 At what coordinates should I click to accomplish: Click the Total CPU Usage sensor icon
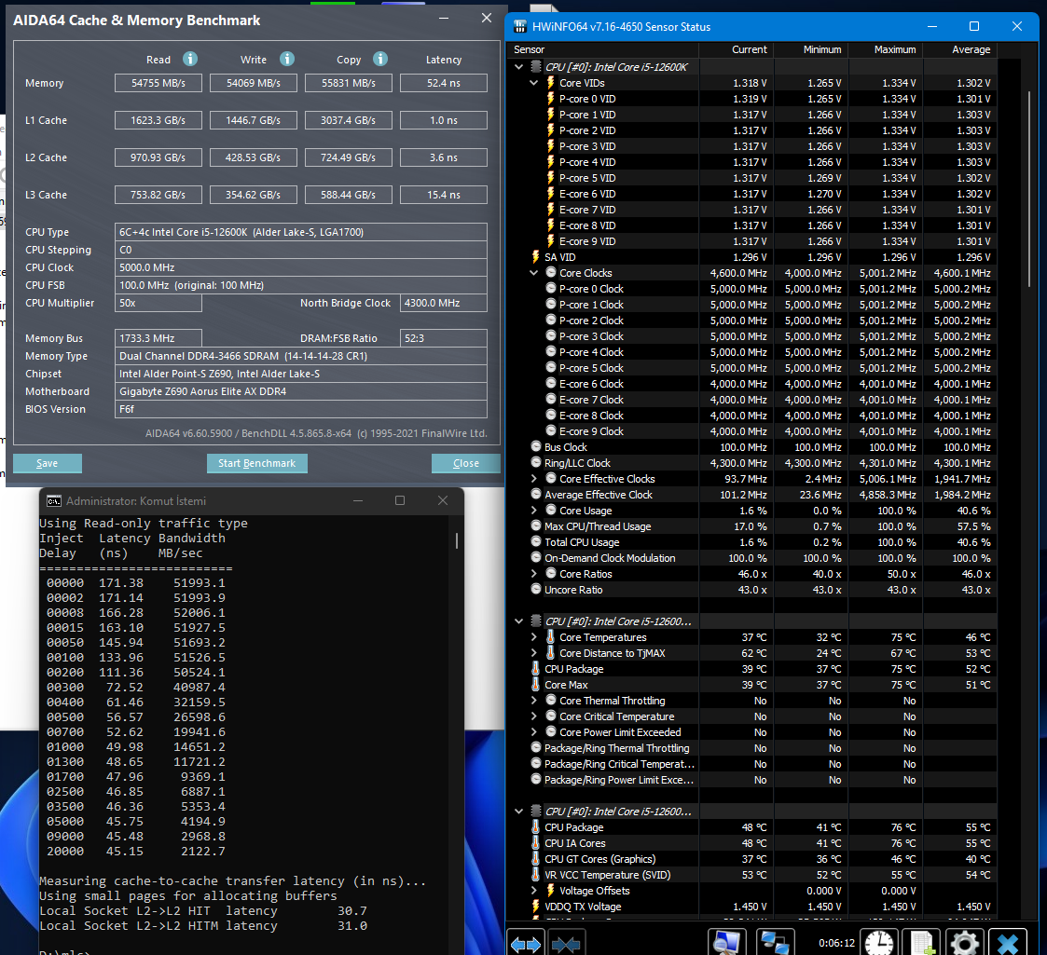click(536, 542)
